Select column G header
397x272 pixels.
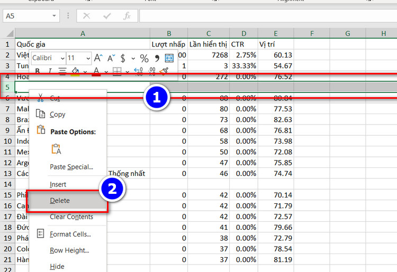click(348, 33)
